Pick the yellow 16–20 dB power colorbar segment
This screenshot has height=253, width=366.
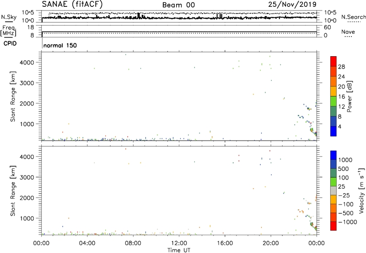coord(334,91)
